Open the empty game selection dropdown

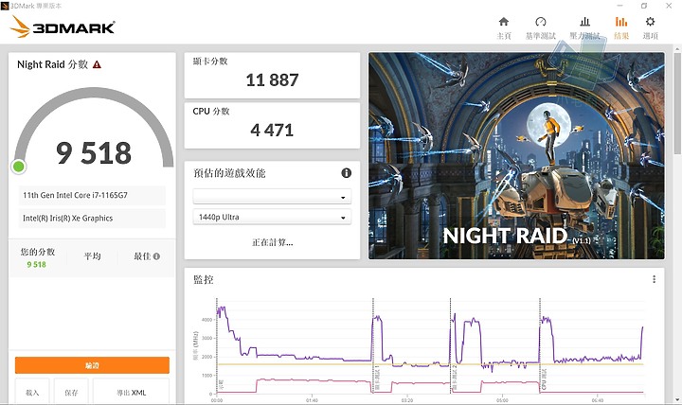[272, 197]
